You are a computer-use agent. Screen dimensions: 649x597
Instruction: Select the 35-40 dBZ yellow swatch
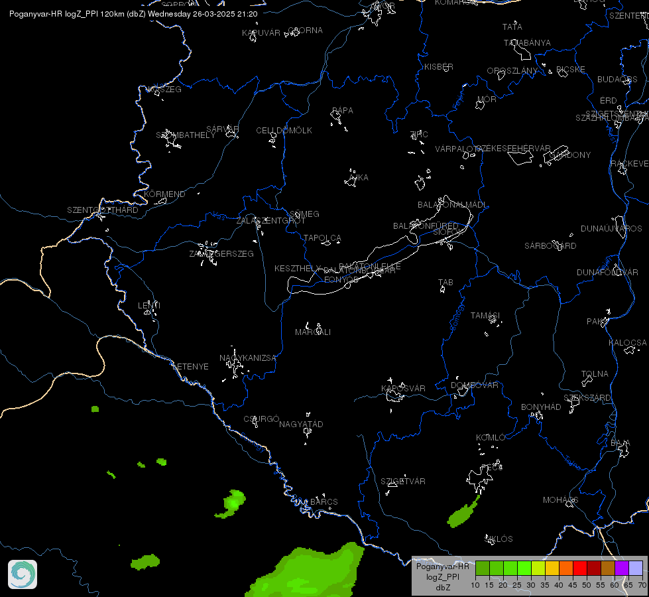point(552,568)
